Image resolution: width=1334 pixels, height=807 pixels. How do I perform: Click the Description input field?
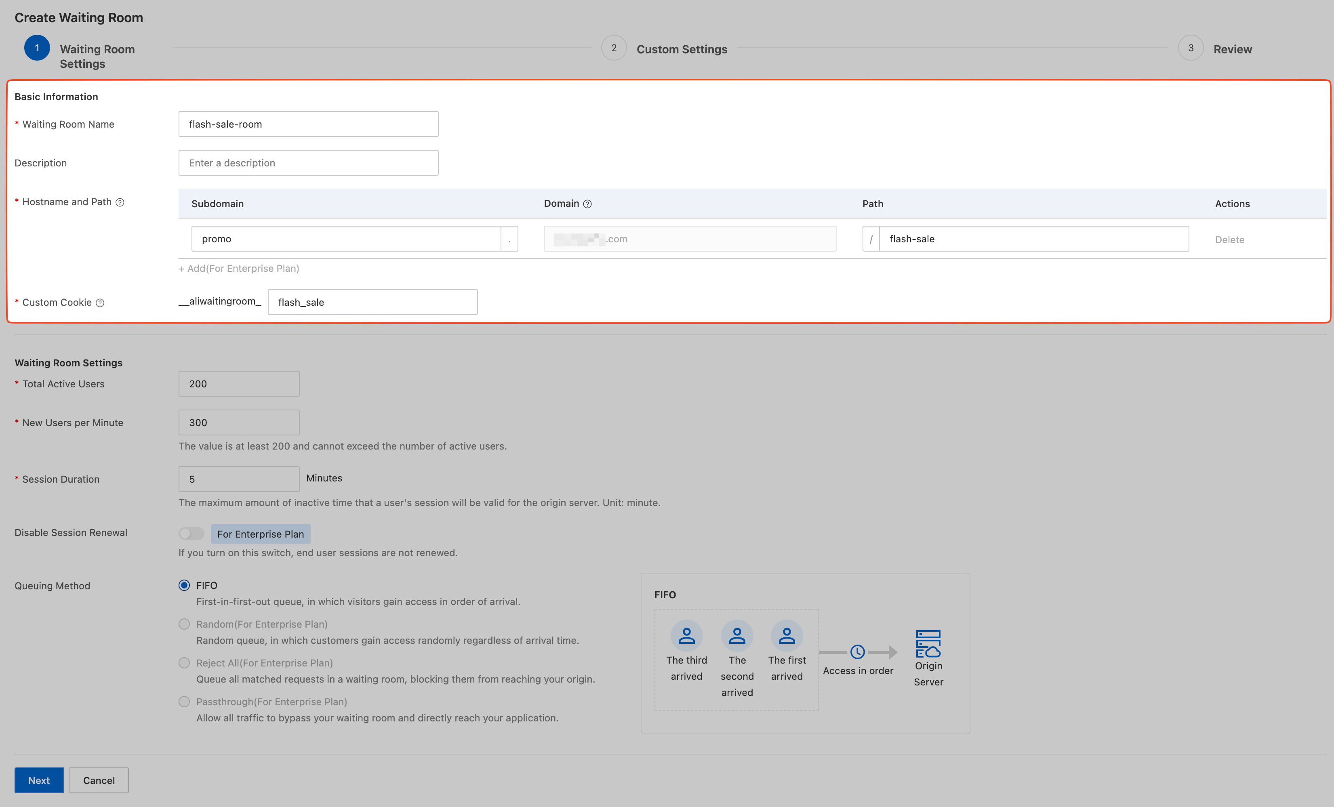tap(308, 163)
